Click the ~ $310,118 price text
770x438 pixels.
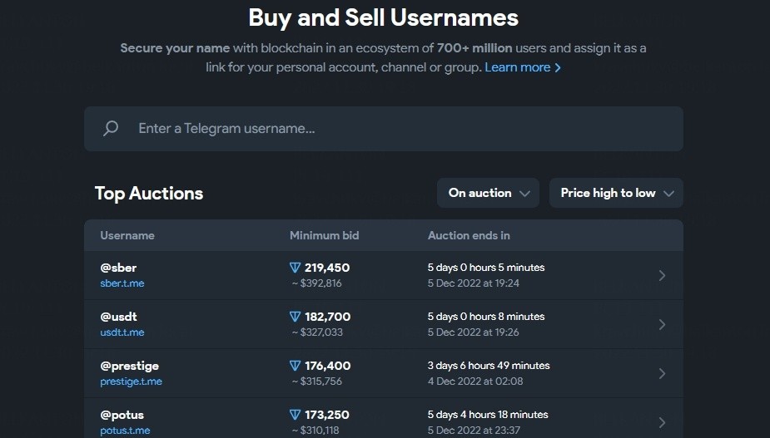click(315, 431)
